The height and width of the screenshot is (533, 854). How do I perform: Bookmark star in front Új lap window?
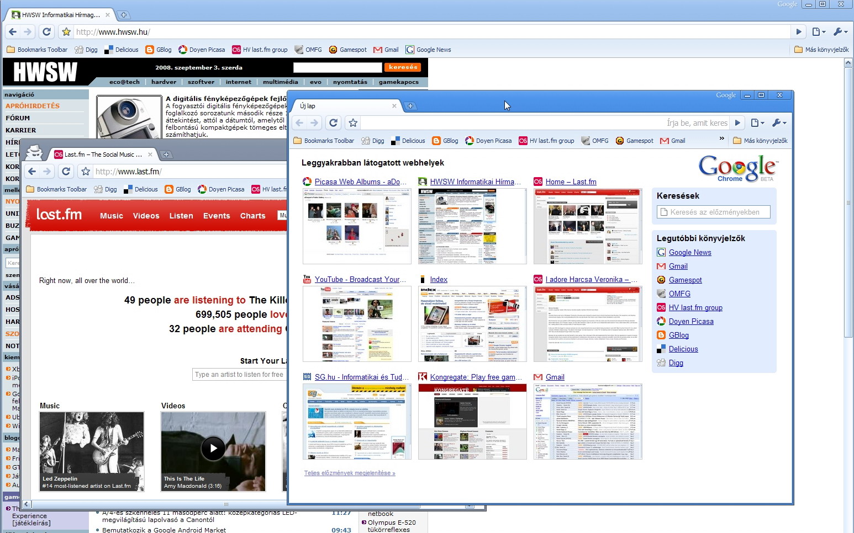(x=353, y=122)
